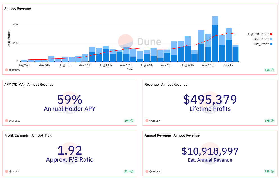The width and height of the screenshot is (279, 178).
Task: Hide the Bot_Profit series via its legend label
Action: point(261,39)
